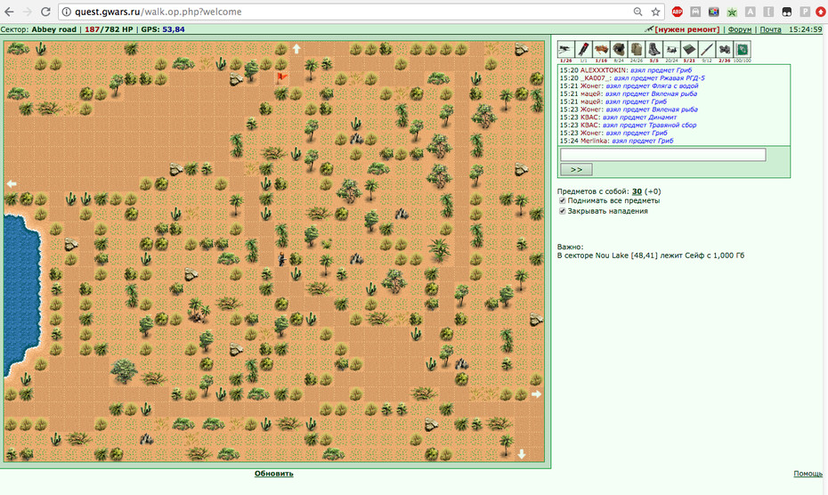Click the player character on the map
This screenshot has width=828, height=495.
tap(281, 258)
